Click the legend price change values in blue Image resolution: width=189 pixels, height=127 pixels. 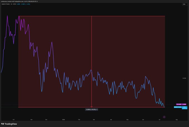coord(23,4)
